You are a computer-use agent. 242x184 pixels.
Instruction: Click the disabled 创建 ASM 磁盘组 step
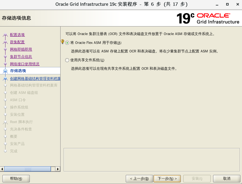coord(24,93)
